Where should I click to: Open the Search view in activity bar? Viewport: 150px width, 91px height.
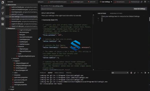tap(3, 8)
